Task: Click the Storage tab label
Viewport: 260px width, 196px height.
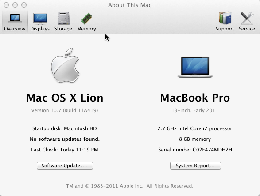Action: tap(63, 29)
